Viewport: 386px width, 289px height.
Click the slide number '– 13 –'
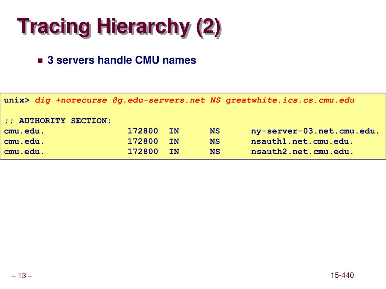pyautogui.click(x=22, y=275)
